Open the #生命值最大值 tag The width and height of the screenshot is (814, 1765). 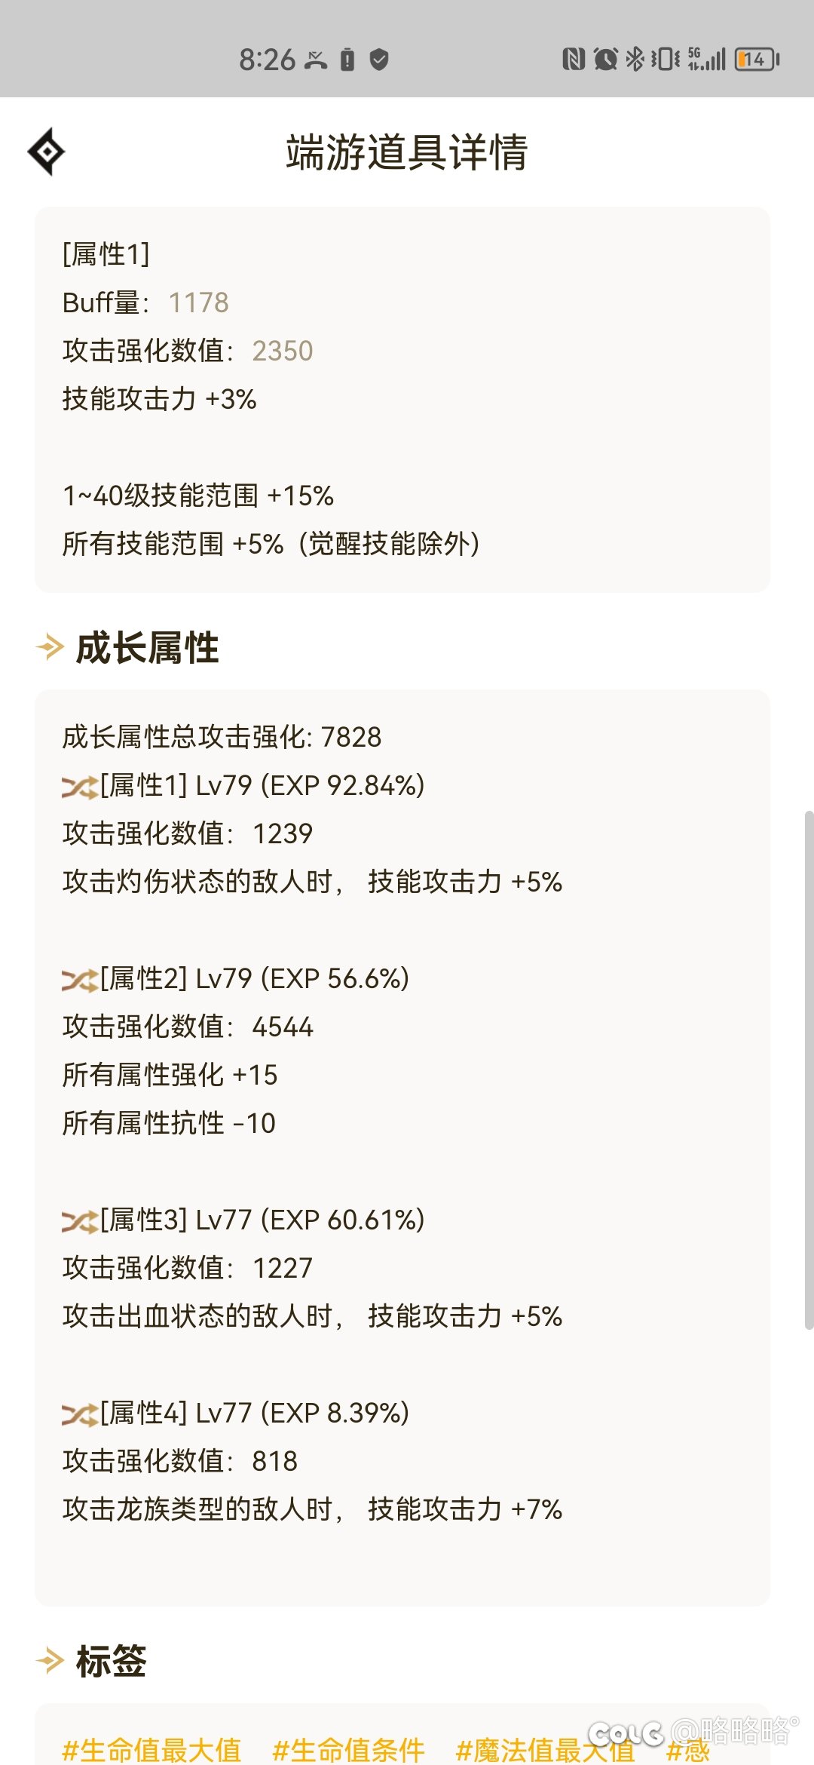151,1749
